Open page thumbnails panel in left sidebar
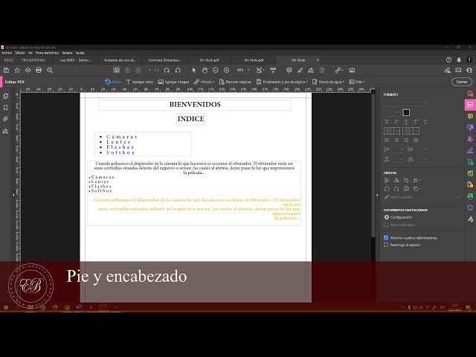 (5, 96)
